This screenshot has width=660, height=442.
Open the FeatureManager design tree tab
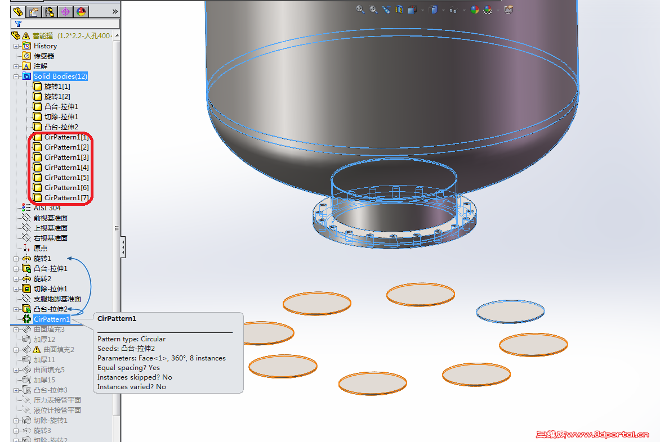[18, 12]
